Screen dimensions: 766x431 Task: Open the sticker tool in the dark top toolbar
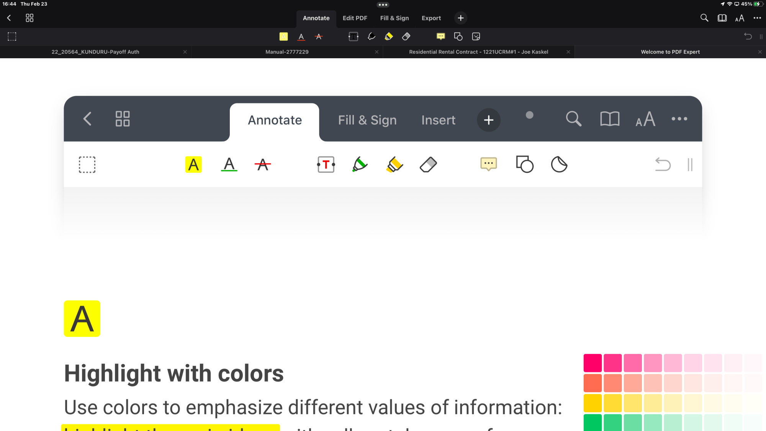coord(476,36)
